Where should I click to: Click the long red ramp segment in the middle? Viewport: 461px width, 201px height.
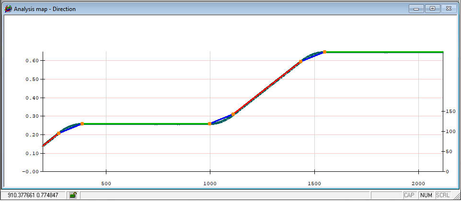(266, 88)
